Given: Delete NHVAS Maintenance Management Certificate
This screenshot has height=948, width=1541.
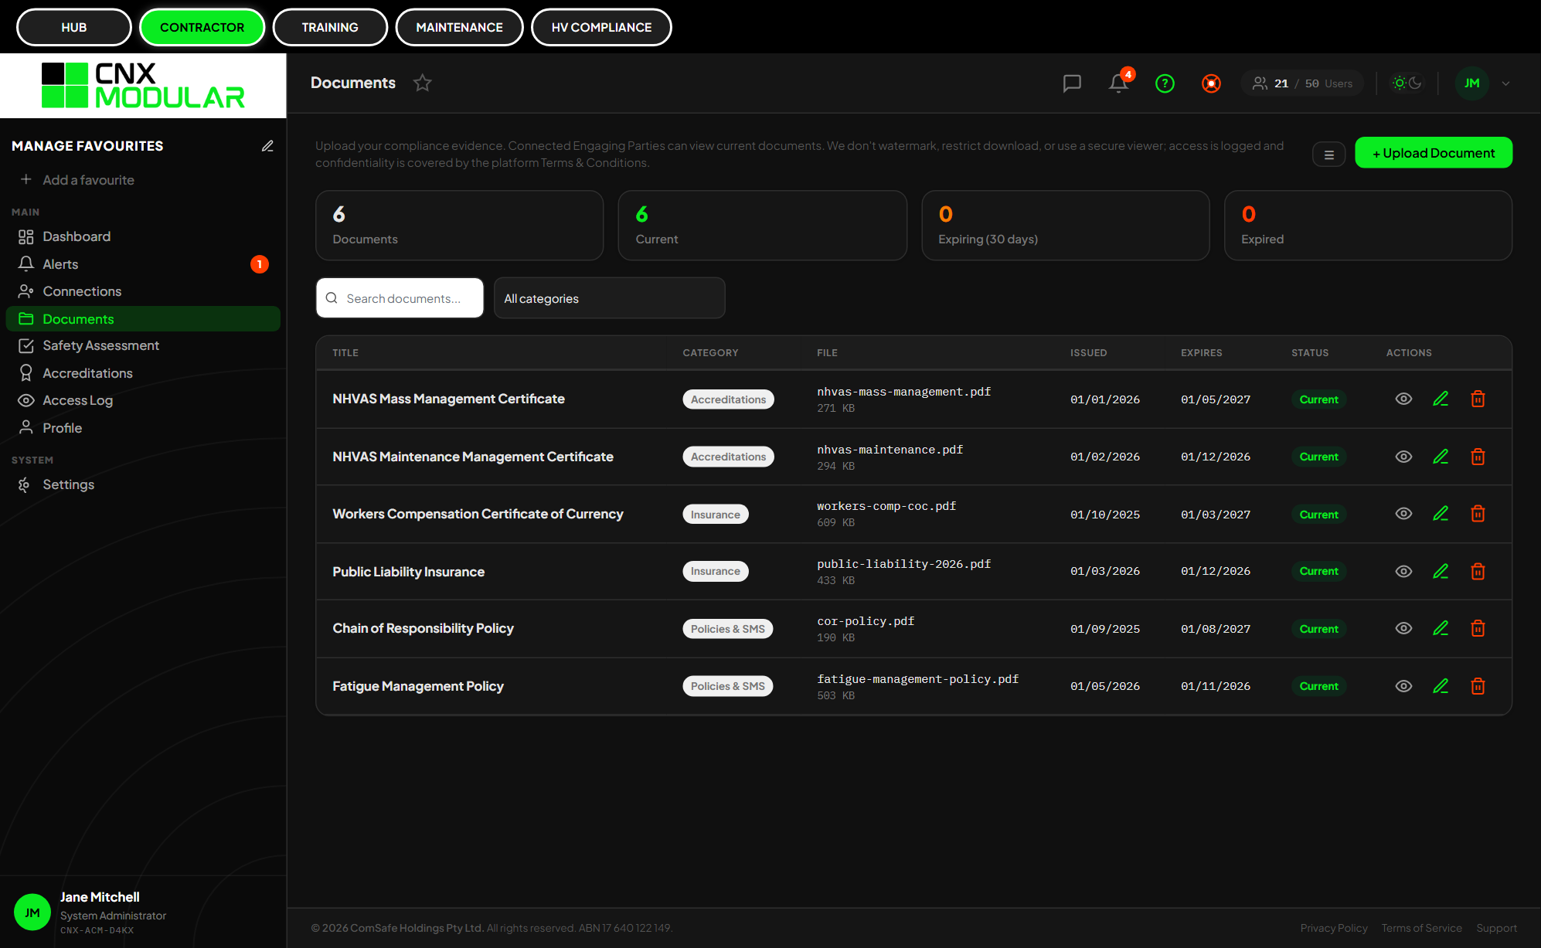Looking at the screenshot, I should (1478, 457).
